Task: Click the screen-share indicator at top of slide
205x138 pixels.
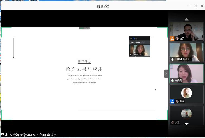Action: pos(85,28)
